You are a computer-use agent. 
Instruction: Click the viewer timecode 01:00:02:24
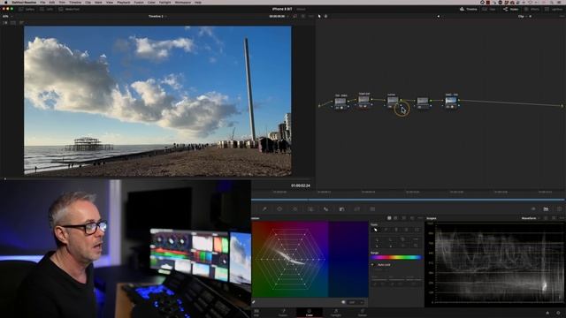coord(301,185)
